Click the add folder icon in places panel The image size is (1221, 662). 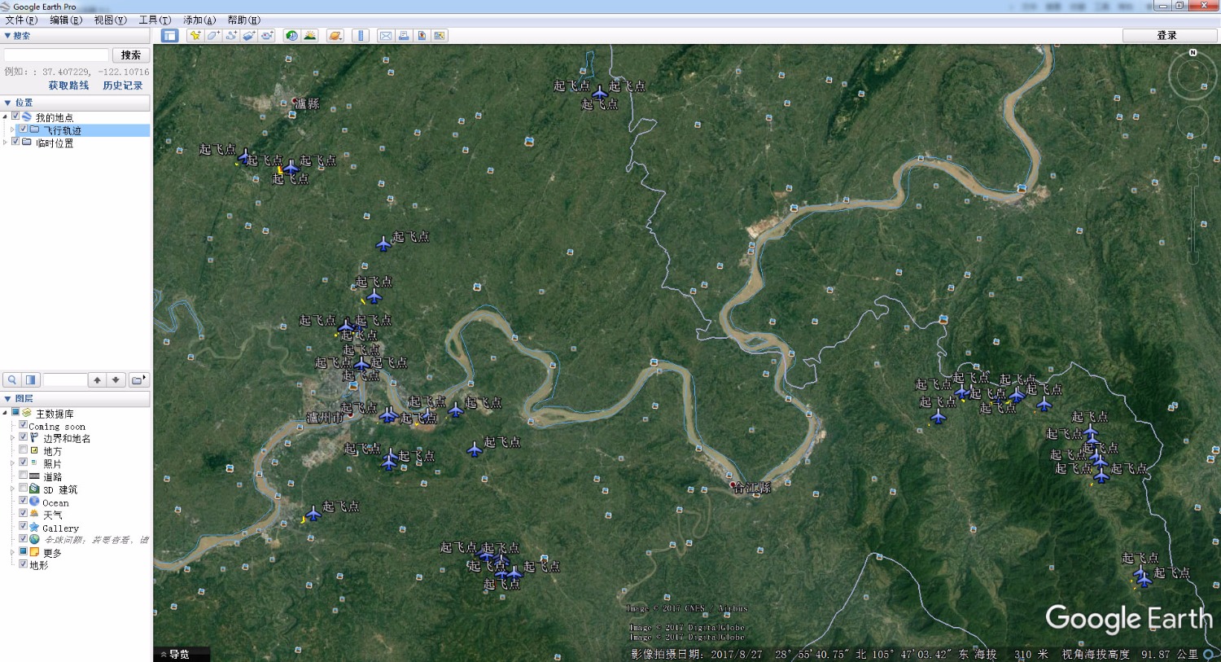click(138, 380)
